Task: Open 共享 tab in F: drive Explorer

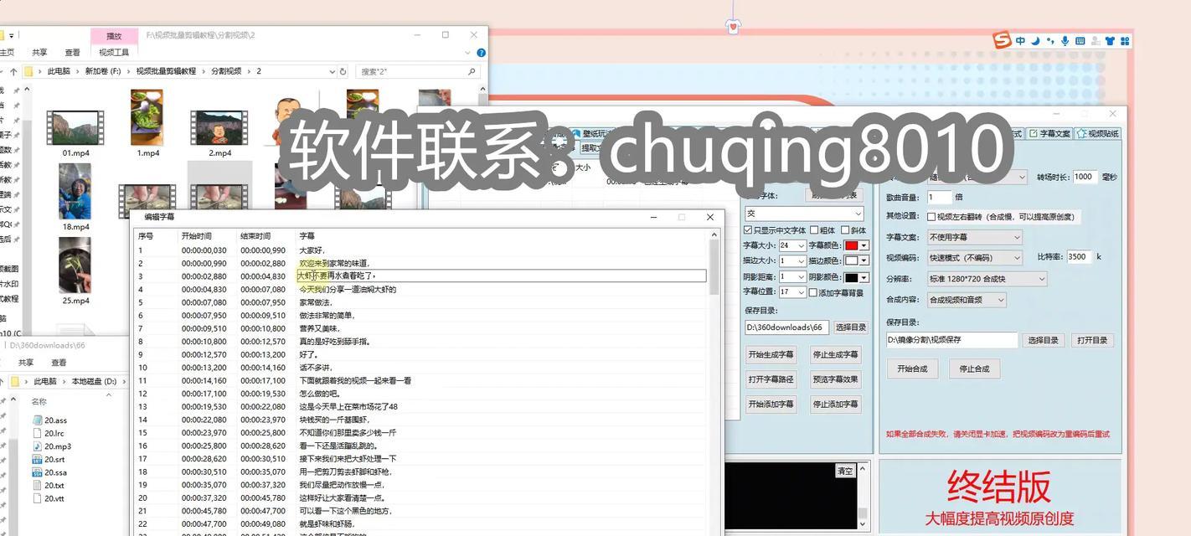Action: click(x=39, y=52)
